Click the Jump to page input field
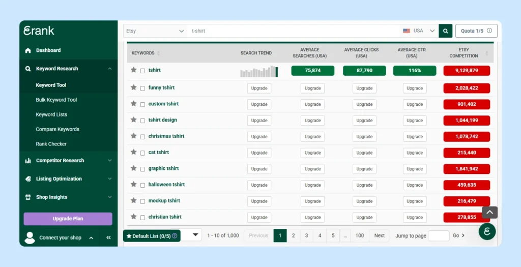 click(439, 236)
